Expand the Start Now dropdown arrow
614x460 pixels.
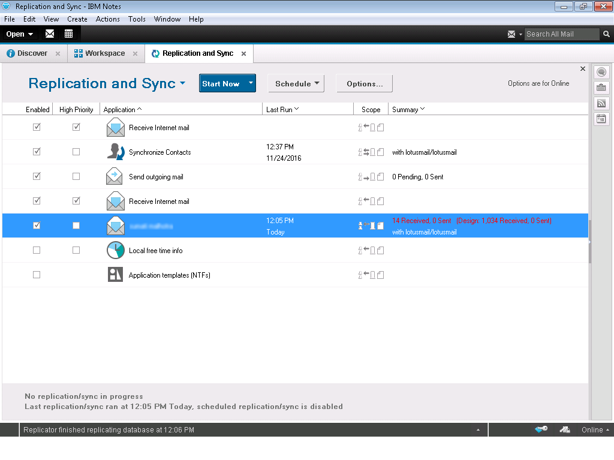[x=251, y=83]
